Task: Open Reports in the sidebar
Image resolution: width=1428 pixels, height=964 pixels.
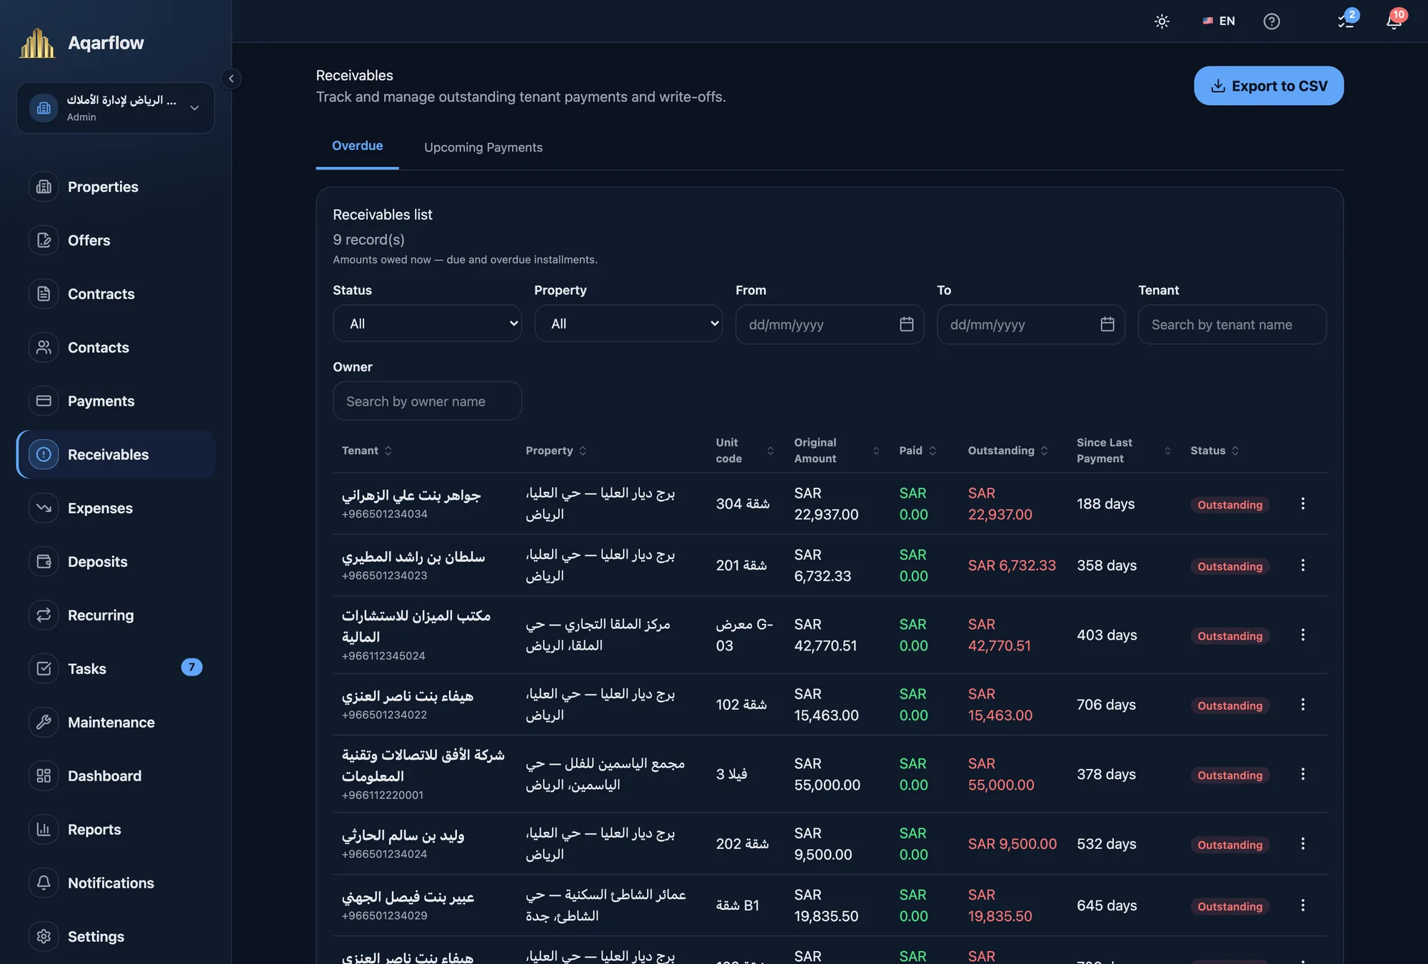Action: (116, 829)
